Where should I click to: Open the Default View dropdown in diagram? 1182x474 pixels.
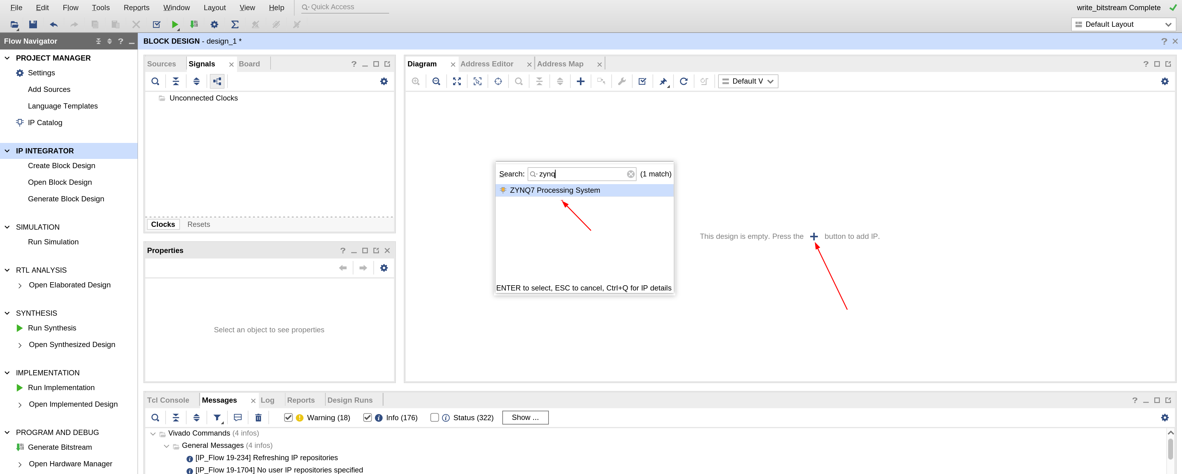click(747, 81)
